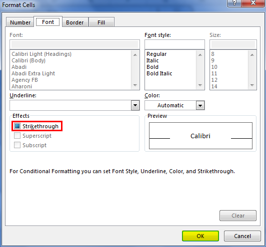The image size is (266, 247).
Task: Click the Font list scroll up arrow
Action: [x=135, y=55]
